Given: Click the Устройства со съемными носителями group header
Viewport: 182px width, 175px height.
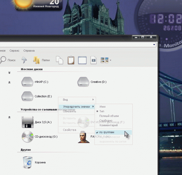Looking at the screenshot, I should point(48,109).
